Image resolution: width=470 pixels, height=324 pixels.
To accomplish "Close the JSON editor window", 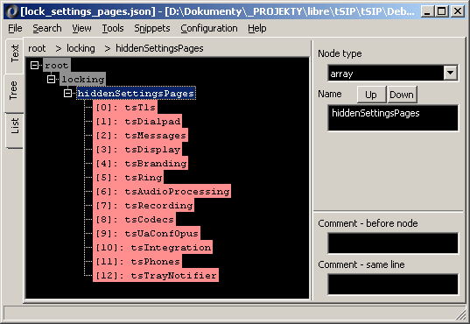I will pyautogui.click(x=458, y=11).
